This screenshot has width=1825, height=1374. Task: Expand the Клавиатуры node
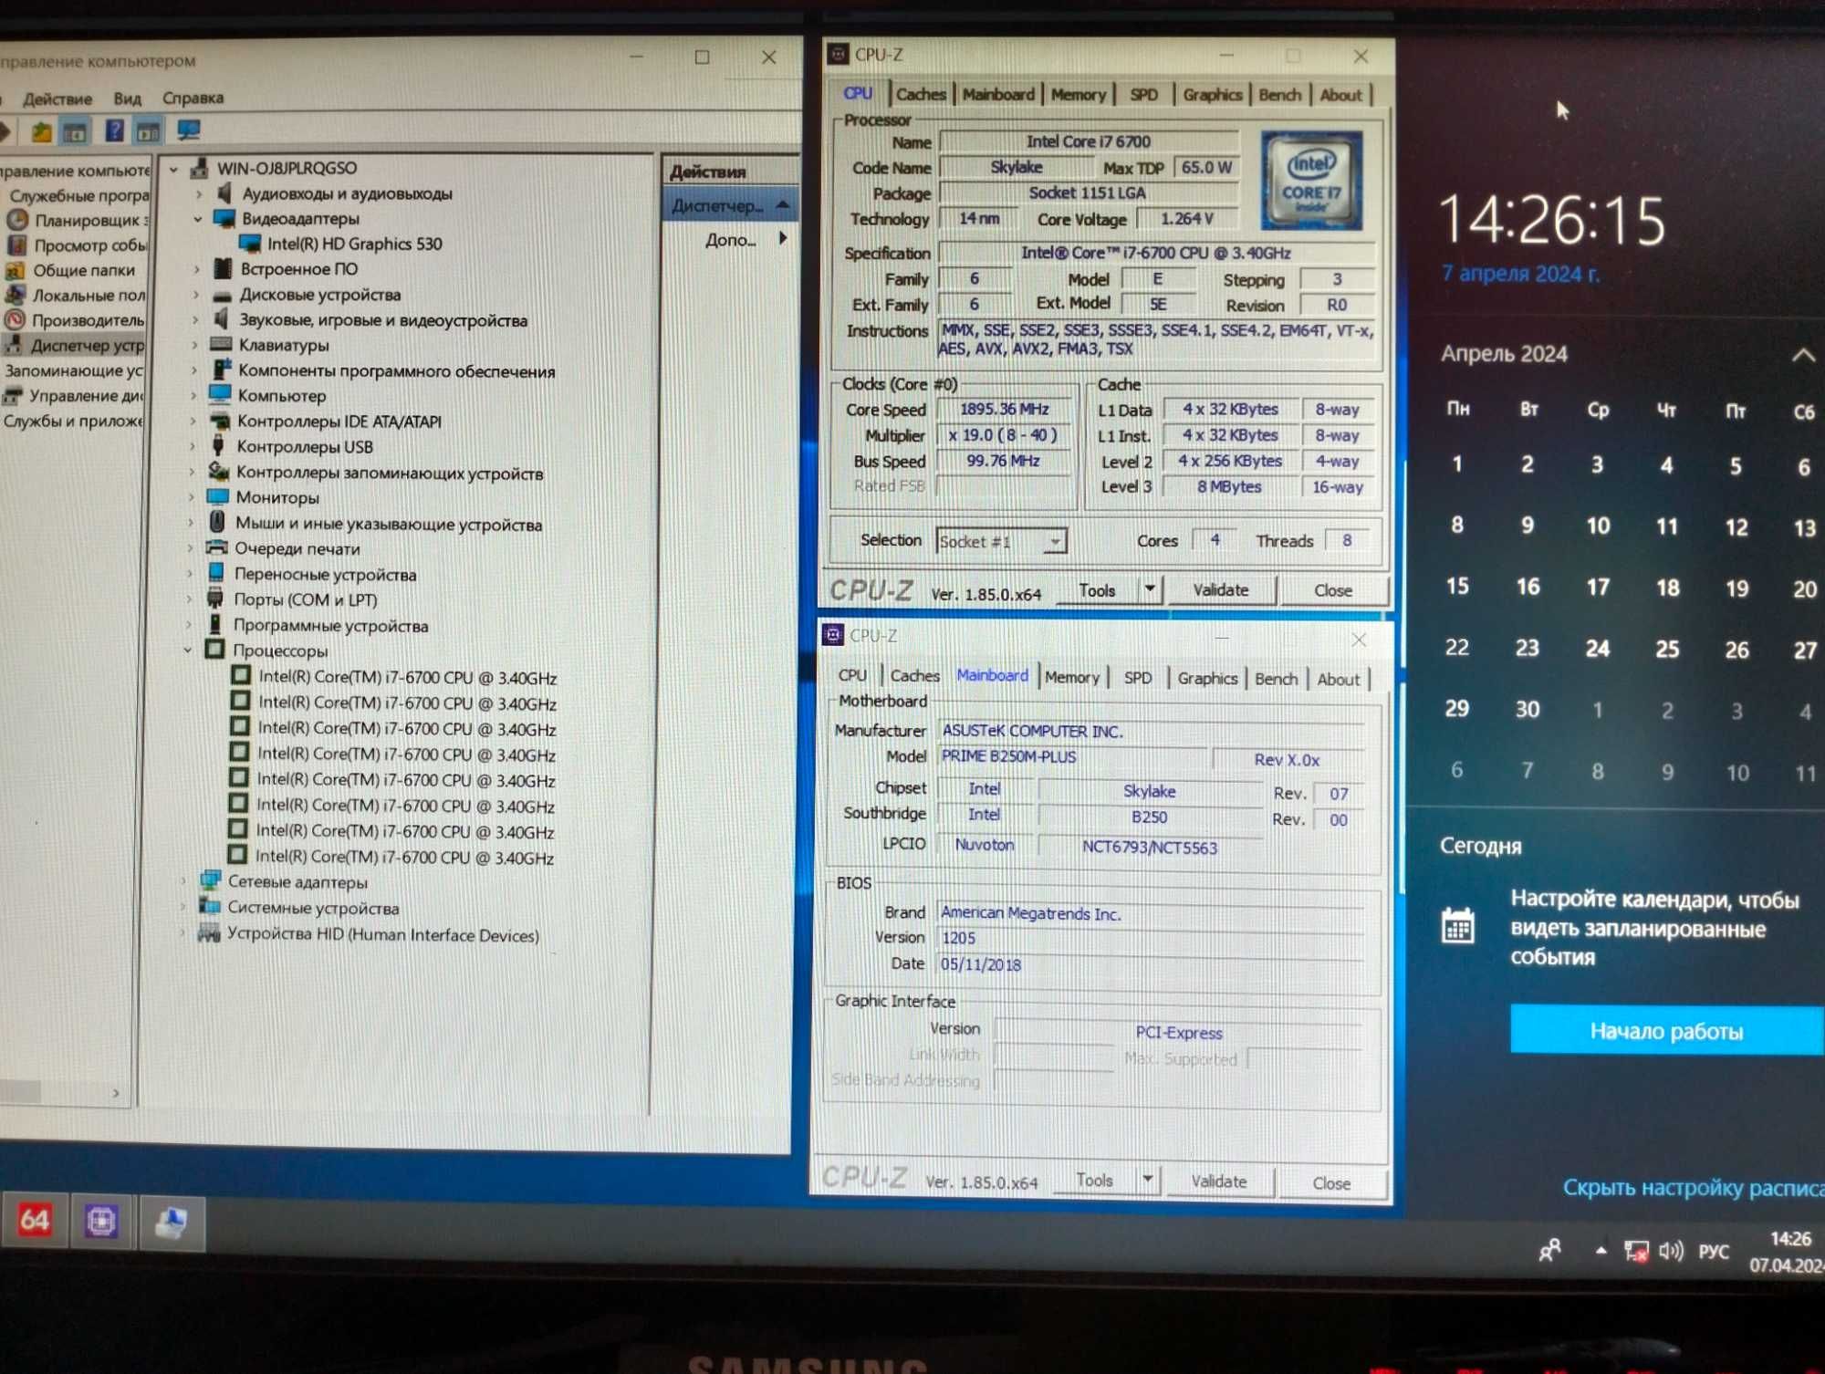pyautogui.click(x=196, y=346)
